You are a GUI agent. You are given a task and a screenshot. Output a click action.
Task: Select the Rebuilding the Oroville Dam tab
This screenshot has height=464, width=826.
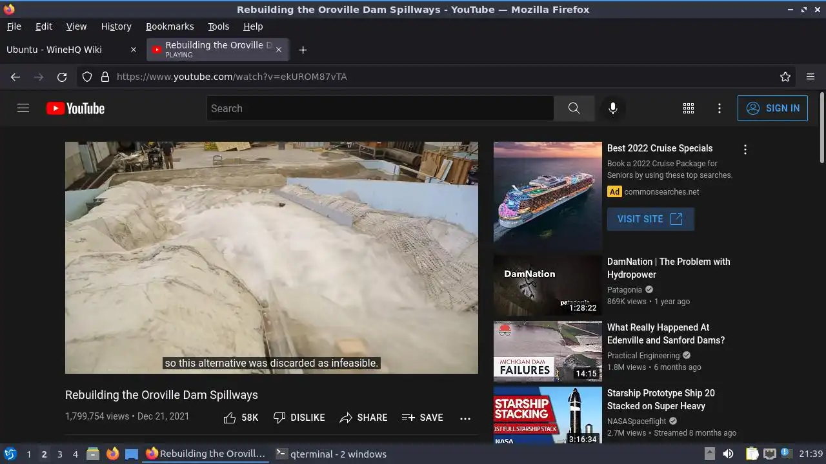point(218,50)
